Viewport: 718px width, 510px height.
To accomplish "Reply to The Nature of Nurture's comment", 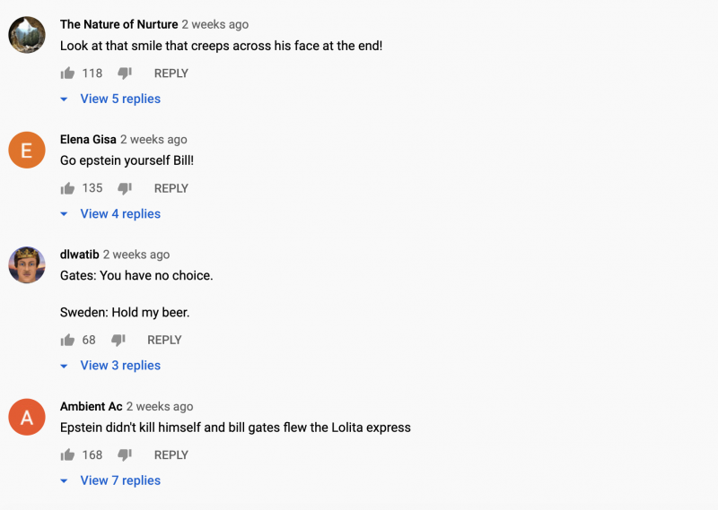I will pyautogui.click(x=171, y=73).
